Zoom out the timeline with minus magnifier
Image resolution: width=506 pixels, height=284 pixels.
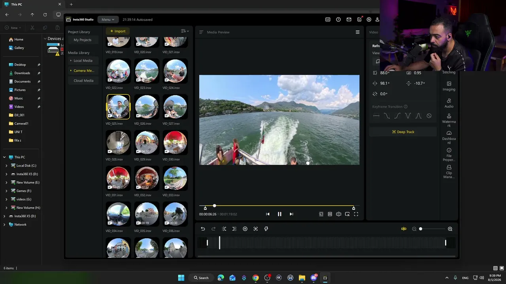click(414, 229)
